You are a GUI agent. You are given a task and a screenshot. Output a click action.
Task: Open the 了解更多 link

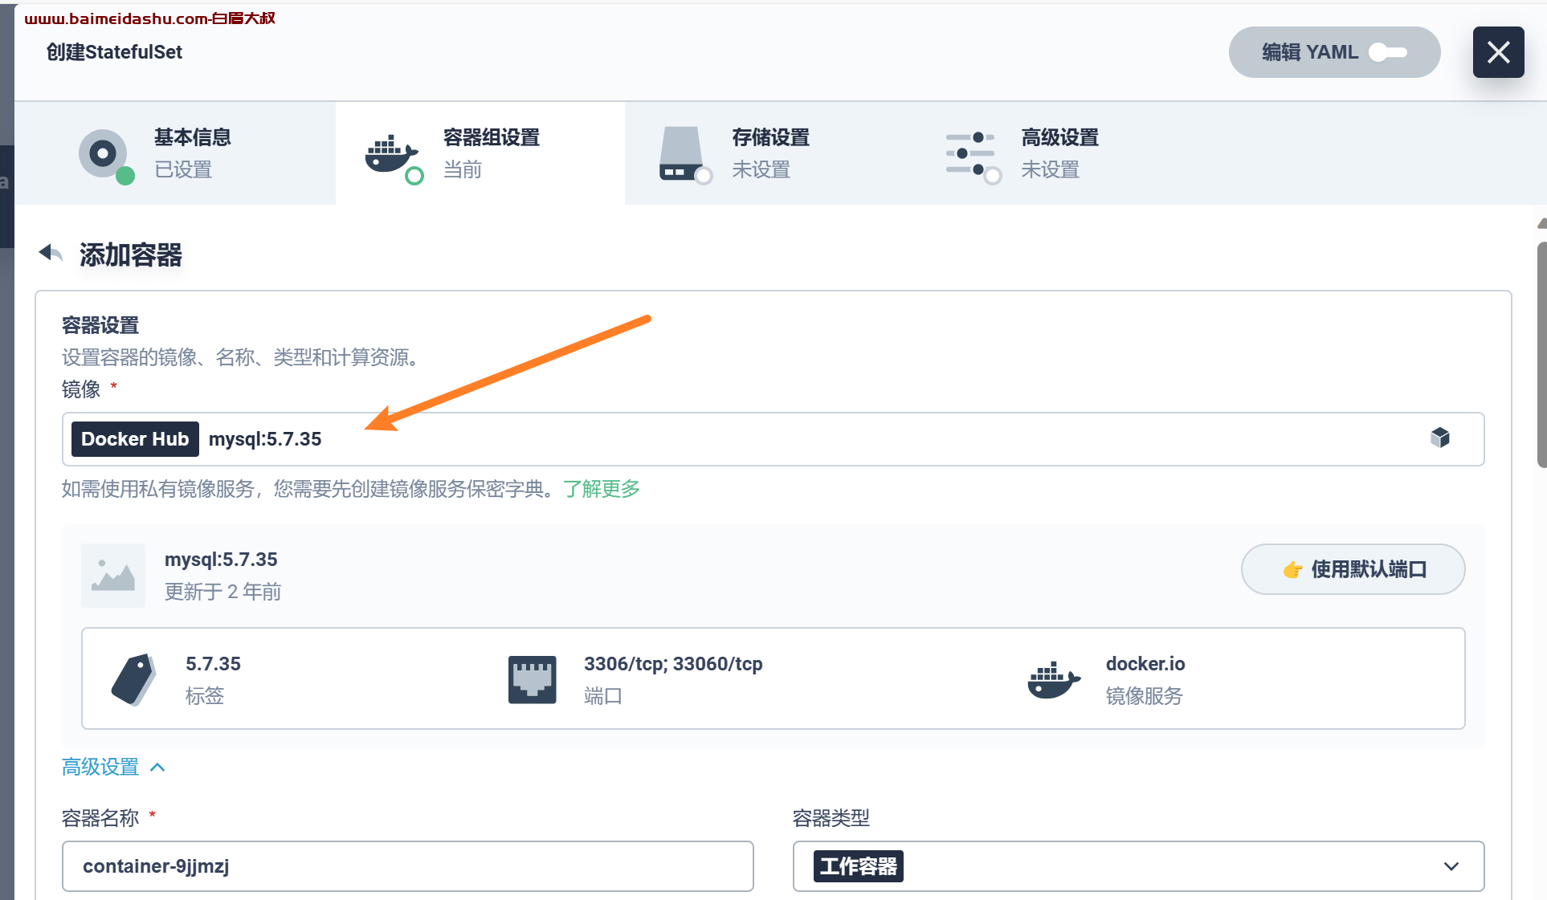click(602, 488)
